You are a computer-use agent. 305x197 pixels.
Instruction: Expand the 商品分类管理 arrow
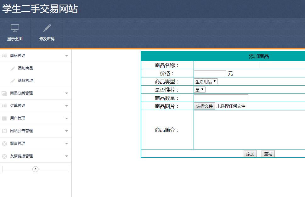pyautogui.click(x=66, y=93)
